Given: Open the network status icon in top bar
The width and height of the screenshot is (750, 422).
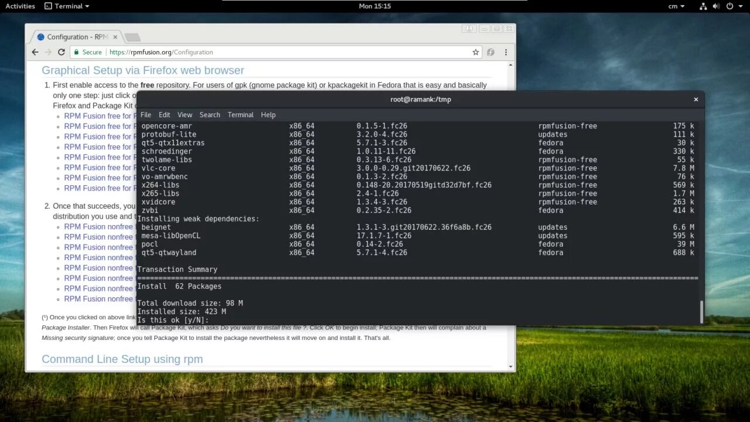Looking at the screenshot, I should point(703,6).
